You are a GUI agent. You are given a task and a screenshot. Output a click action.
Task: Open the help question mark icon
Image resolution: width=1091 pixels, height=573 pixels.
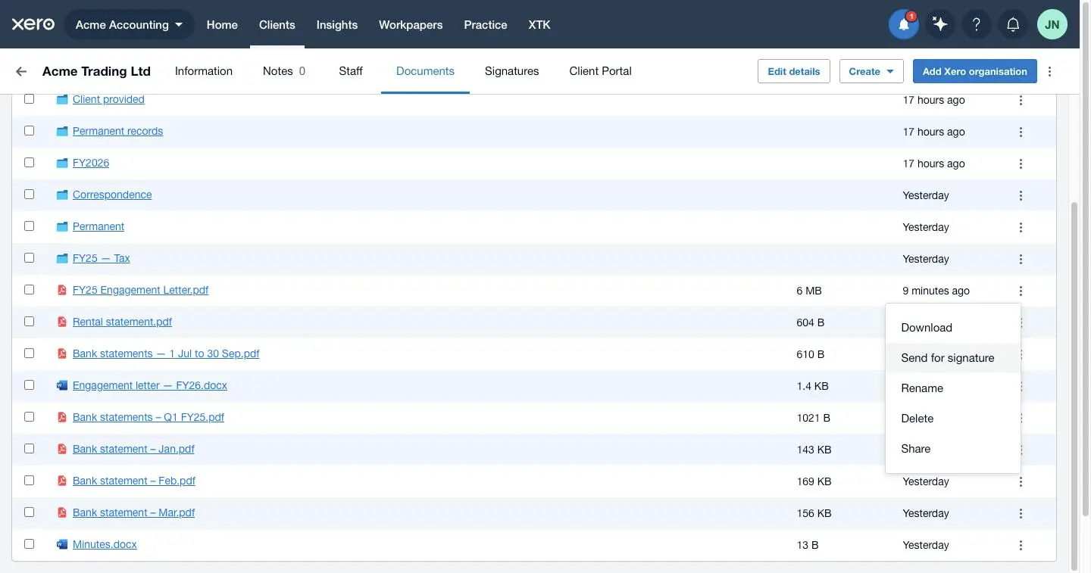977,24
